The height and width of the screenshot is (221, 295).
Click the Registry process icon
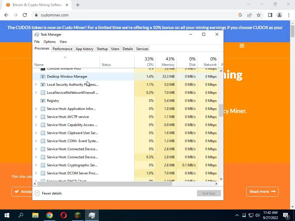pyautogui.click(x=43, y=101)
